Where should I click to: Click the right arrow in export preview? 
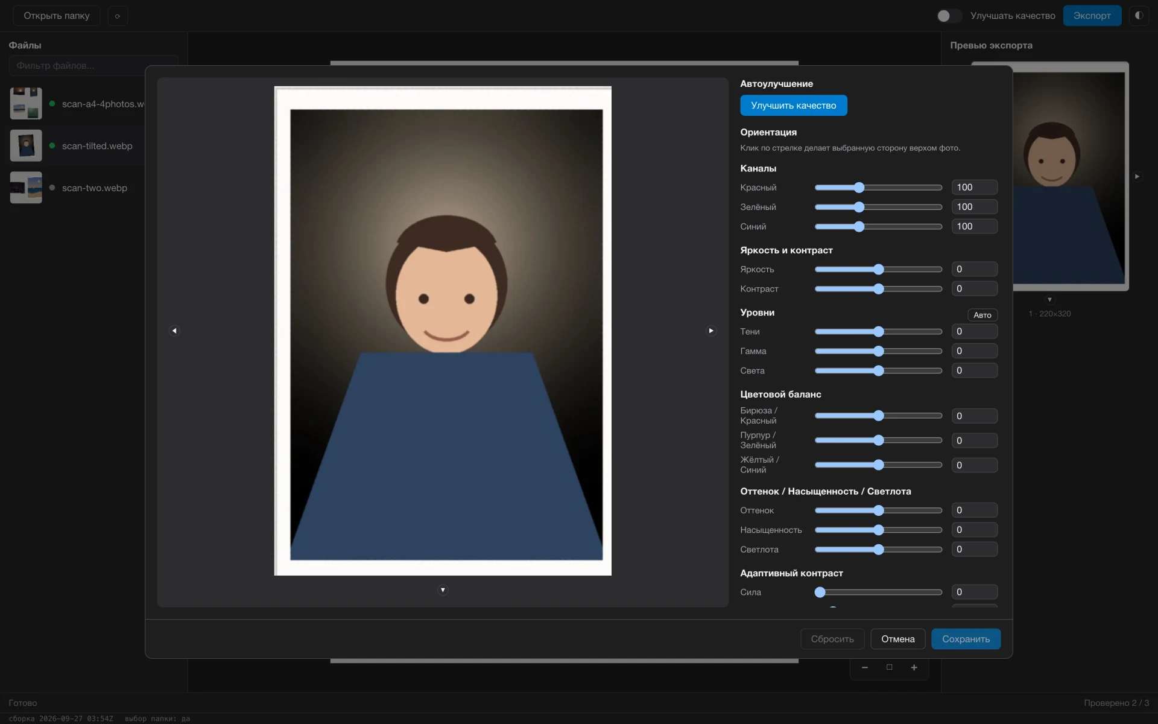click(1137, 176)
